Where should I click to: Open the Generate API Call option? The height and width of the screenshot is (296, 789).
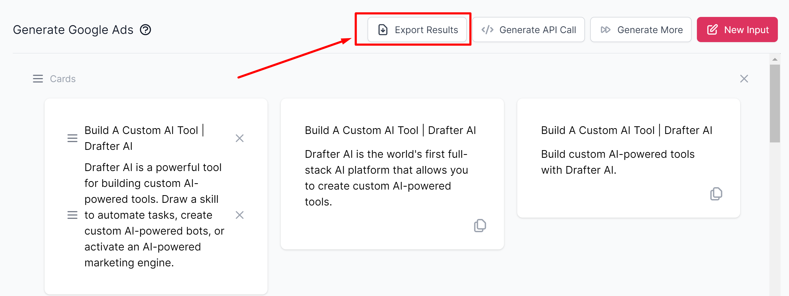[x=528, y=30]
